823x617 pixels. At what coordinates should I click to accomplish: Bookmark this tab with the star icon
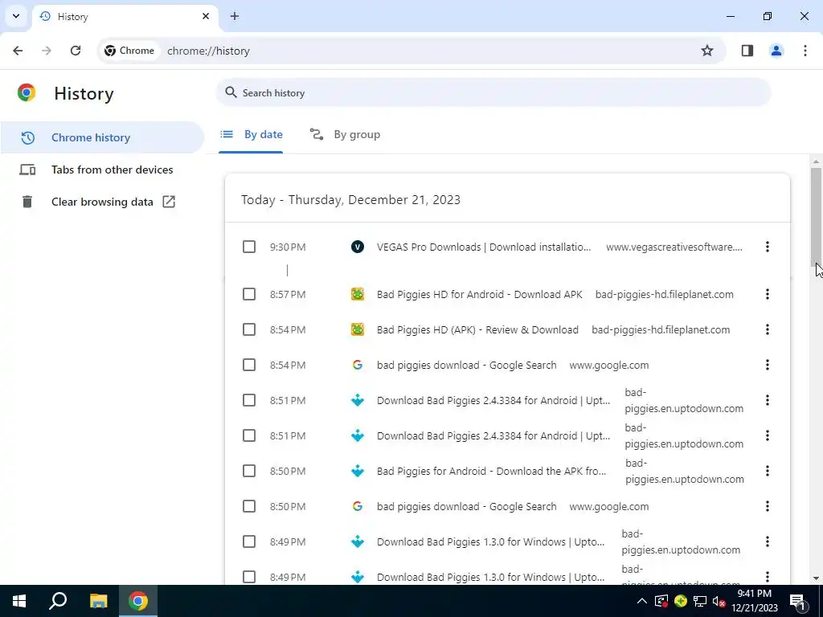click(x=707, y=51)
